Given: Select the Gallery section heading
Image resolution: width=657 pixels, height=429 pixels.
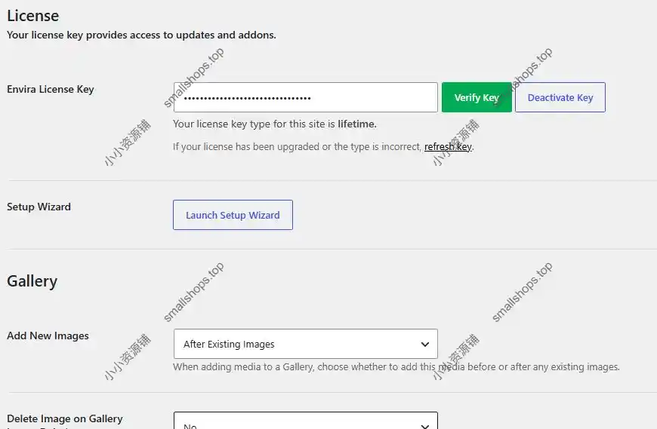Looking at the screenshot, I should point(32,281).
